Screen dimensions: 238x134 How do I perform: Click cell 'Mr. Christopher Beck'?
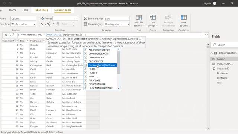tap(73, 66)
